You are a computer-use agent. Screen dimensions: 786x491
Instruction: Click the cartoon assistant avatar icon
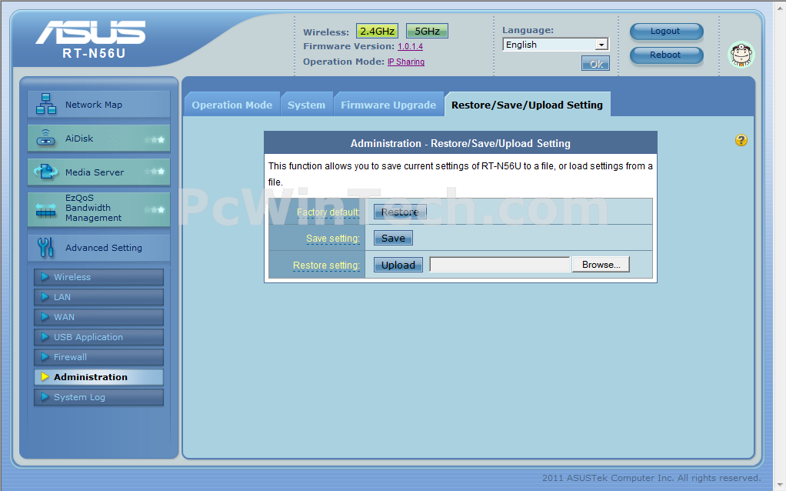tap(741, 54)
